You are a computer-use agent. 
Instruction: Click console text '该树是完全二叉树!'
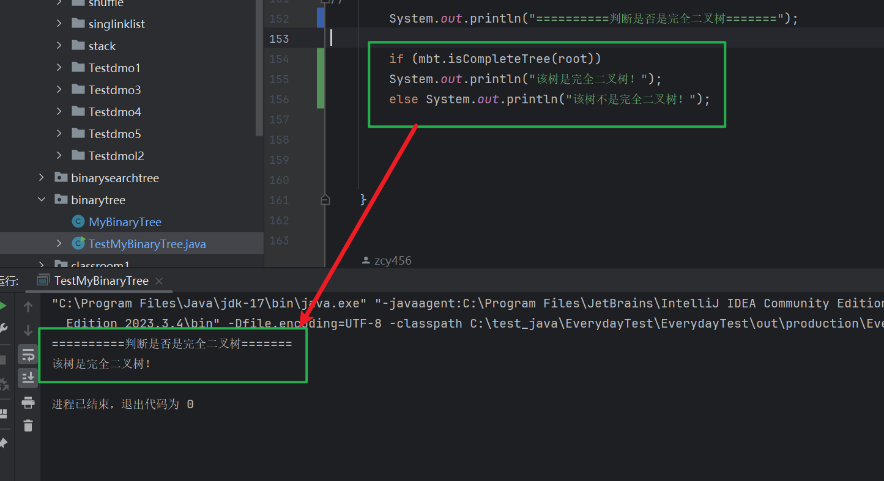click(x=102, y=364)
